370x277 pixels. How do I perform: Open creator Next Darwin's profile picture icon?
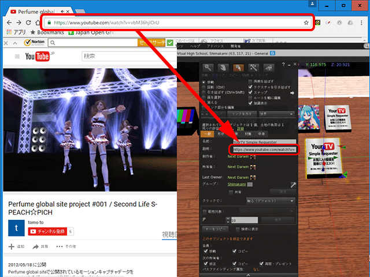253,157
